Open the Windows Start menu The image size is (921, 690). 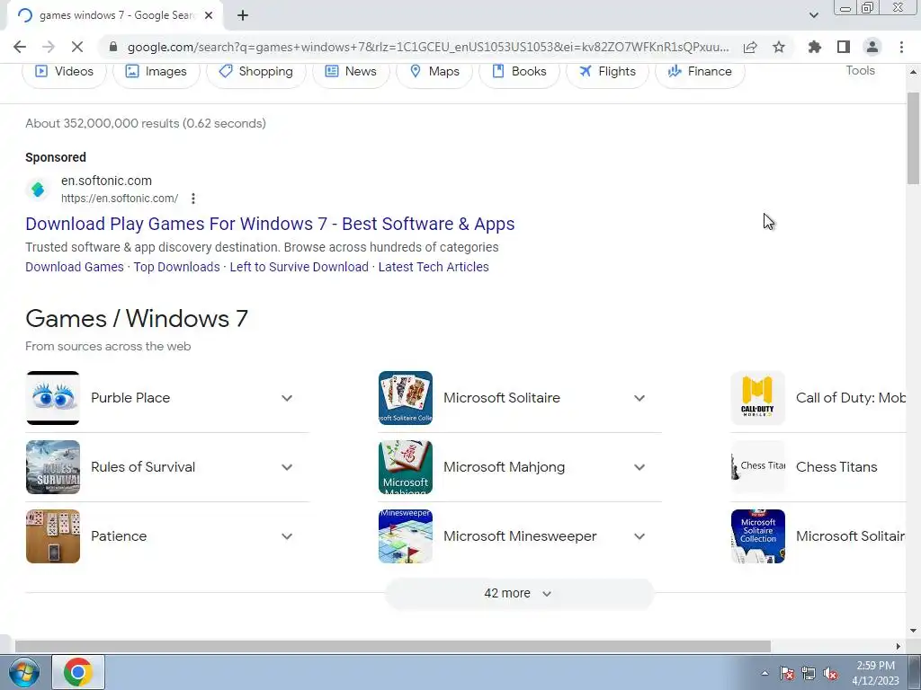[23, 672]
